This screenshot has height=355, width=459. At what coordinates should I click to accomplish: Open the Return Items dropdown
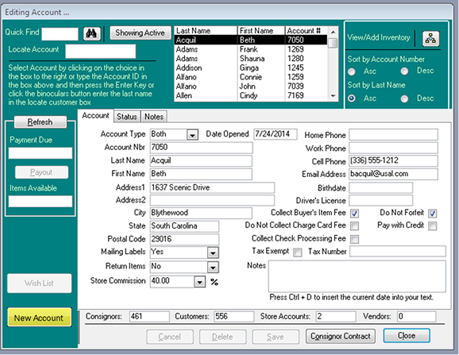pyautogui.click(x=213, y=267)
